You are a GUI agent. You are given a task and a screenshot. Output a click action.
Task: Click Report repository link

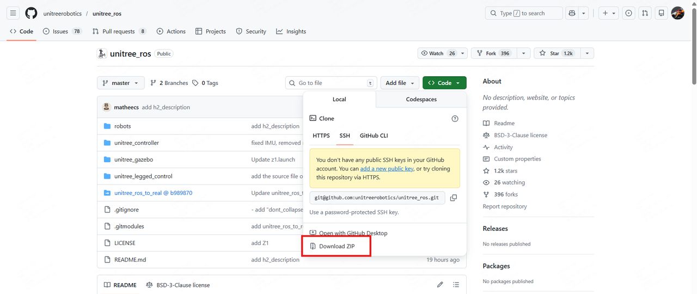(x=505, y=206)
